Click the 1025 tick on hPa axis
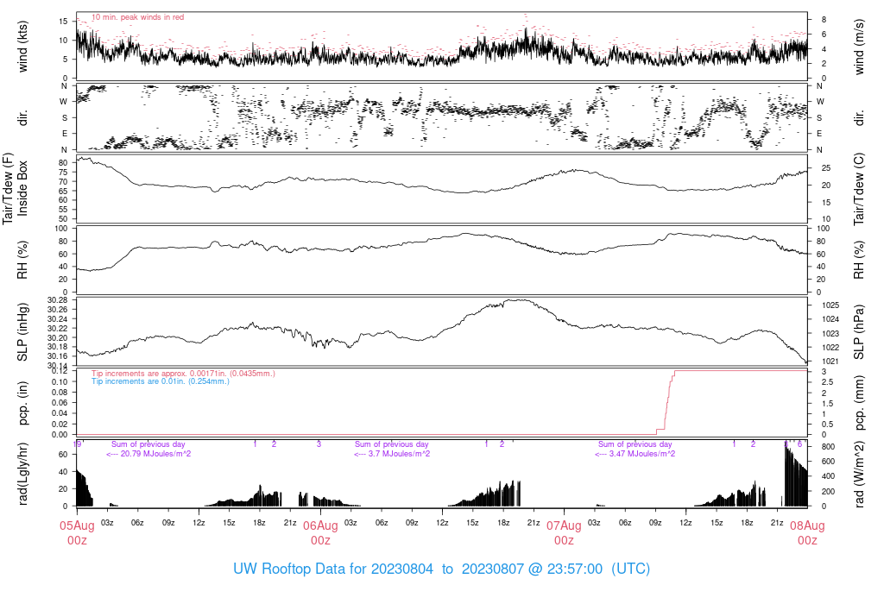 (x=830, y=305)
